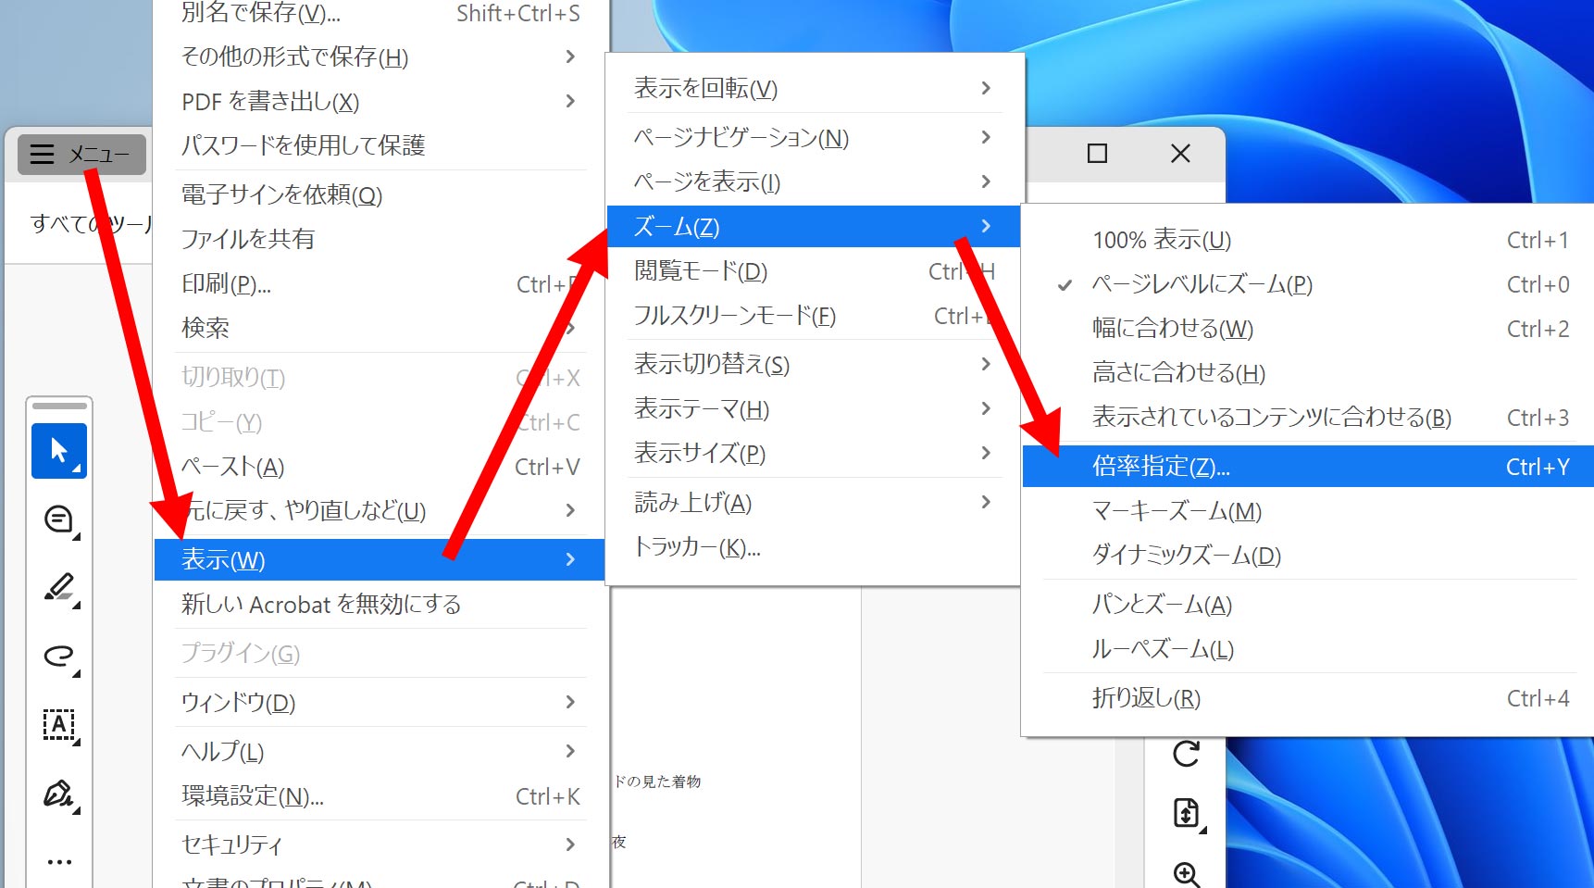The height and width of the screenshot is (888, 1594).
Task: Toggle the checked ページレベルにズーム option
Action: [1202, 284]
